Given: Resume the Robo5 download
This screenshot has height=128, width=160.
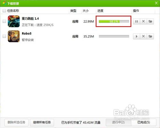Looking at the screenshot, I should pyautogui.click(x=136, y=36).
